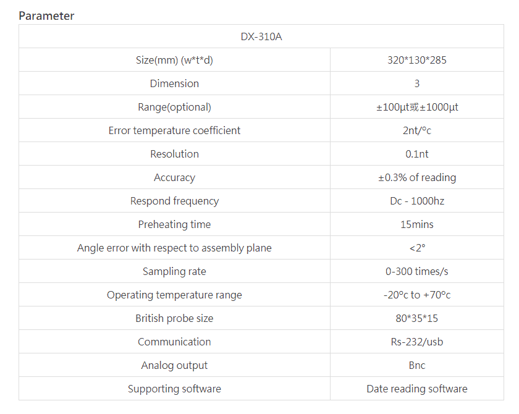Click the ±0.3% of reading value
Image resolution: width=519 pixels, height=414 pixels.
pos(417,177)
